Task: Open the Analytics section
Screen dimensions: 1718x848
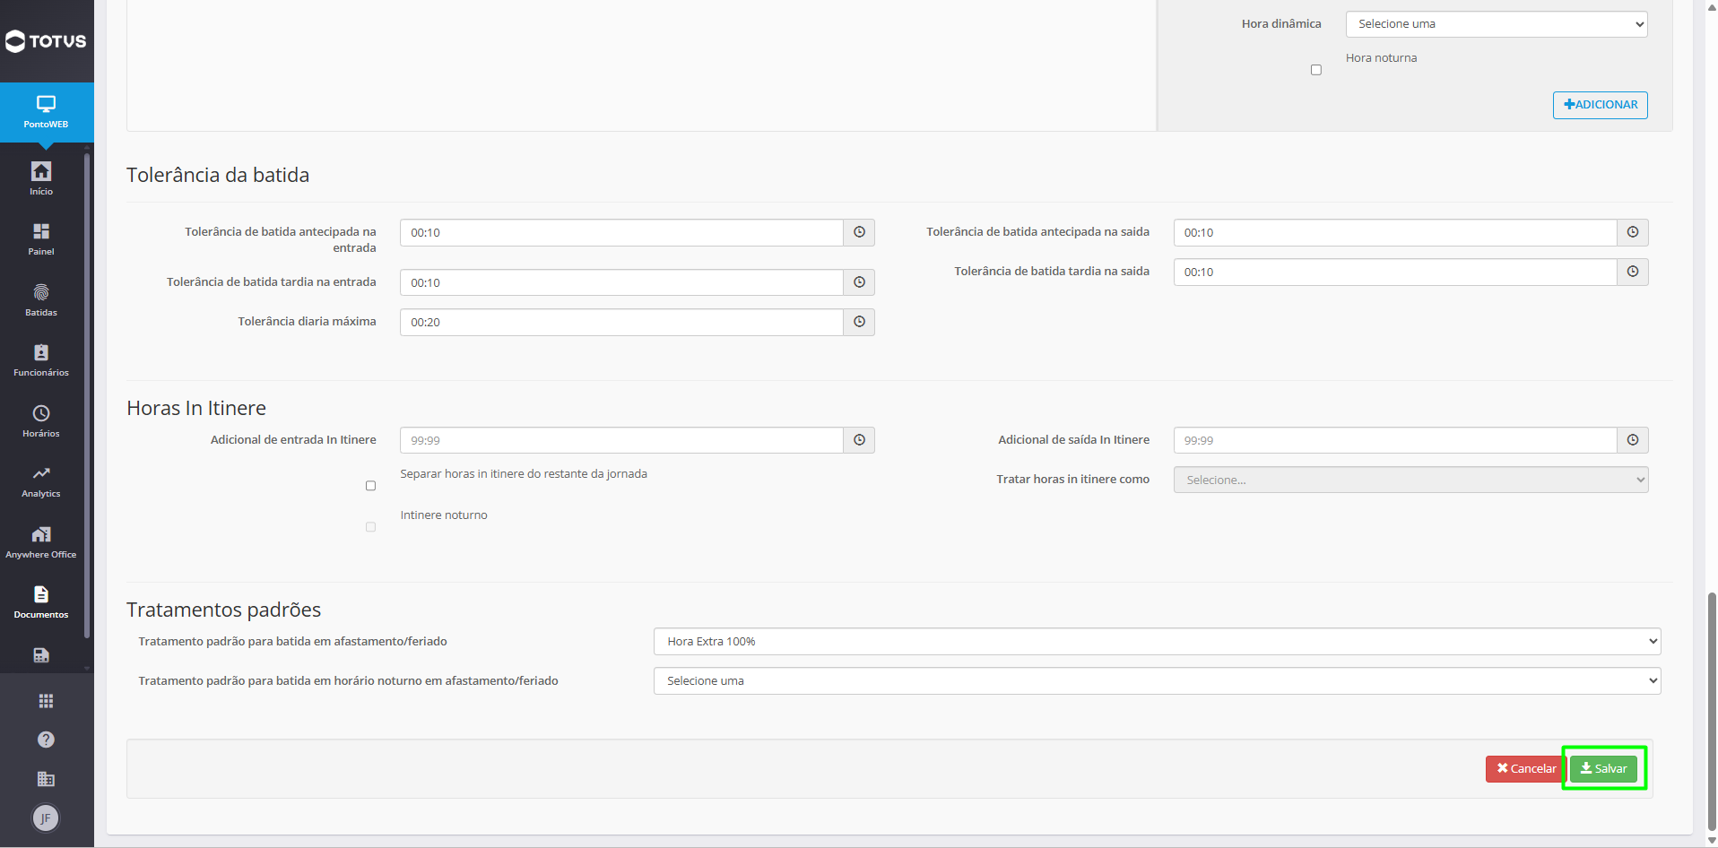Action: coord(41,481)
